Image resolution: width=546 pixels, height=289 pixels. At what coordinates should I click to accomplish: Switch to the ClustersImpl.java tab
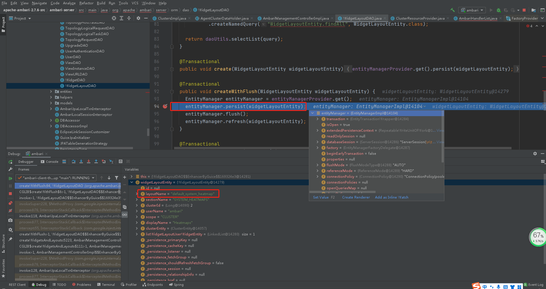pos(172,18)
